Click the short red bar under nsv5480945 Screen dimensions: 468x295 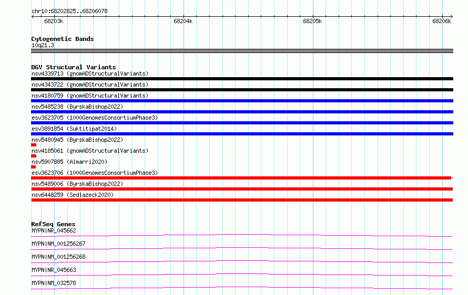pyautogui.click(x=34, y=145)
